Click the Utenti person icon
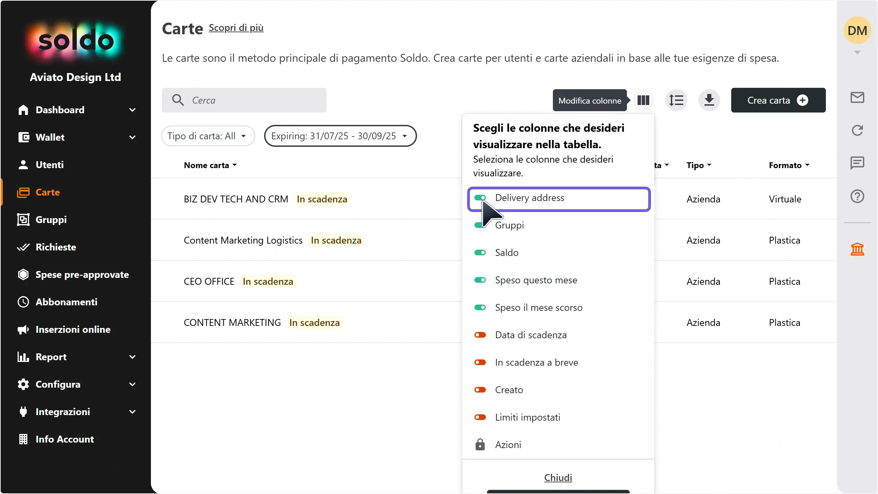Screen dimensions: 878x494 tap(23, 165)
